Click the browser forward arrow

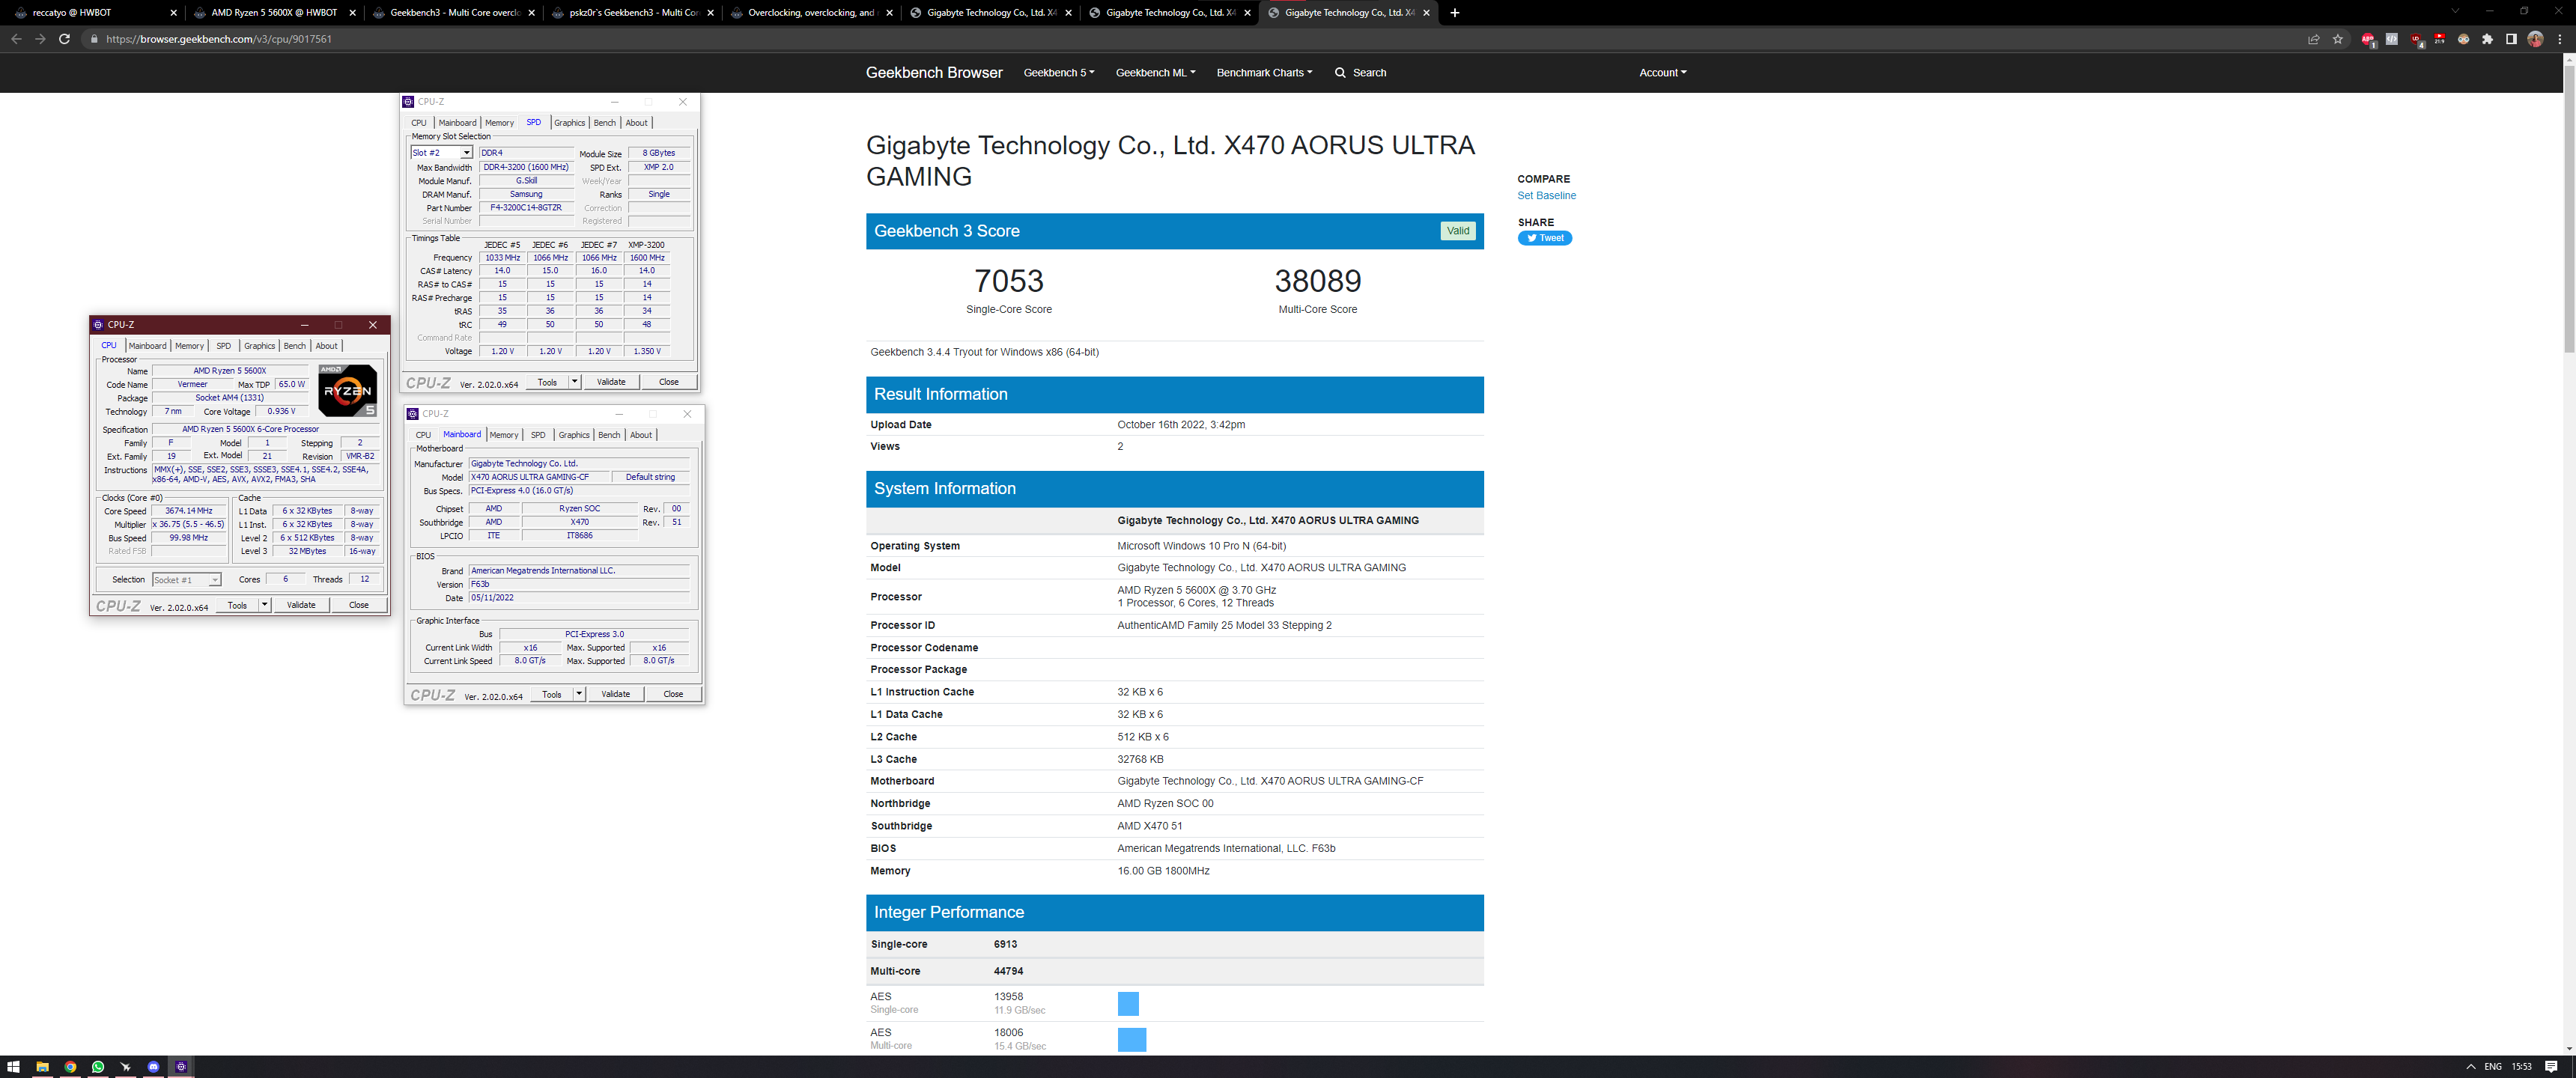[x=40, y=39]
